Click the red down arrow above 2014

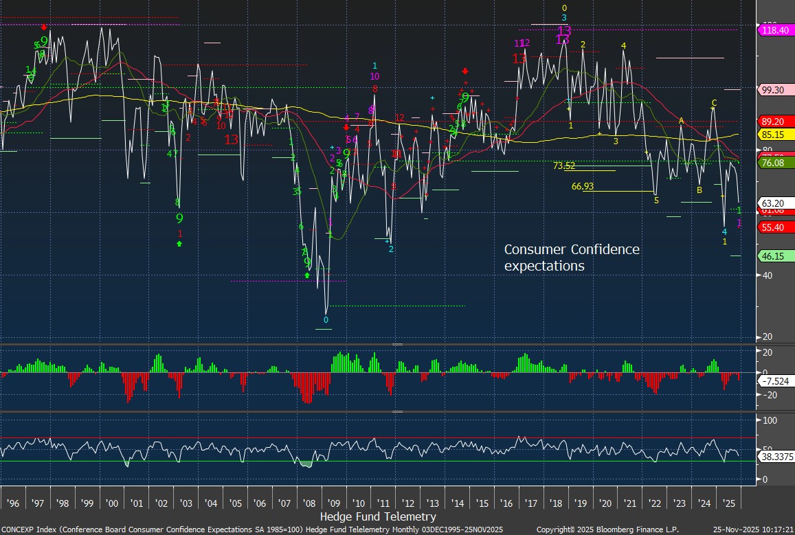465,71
